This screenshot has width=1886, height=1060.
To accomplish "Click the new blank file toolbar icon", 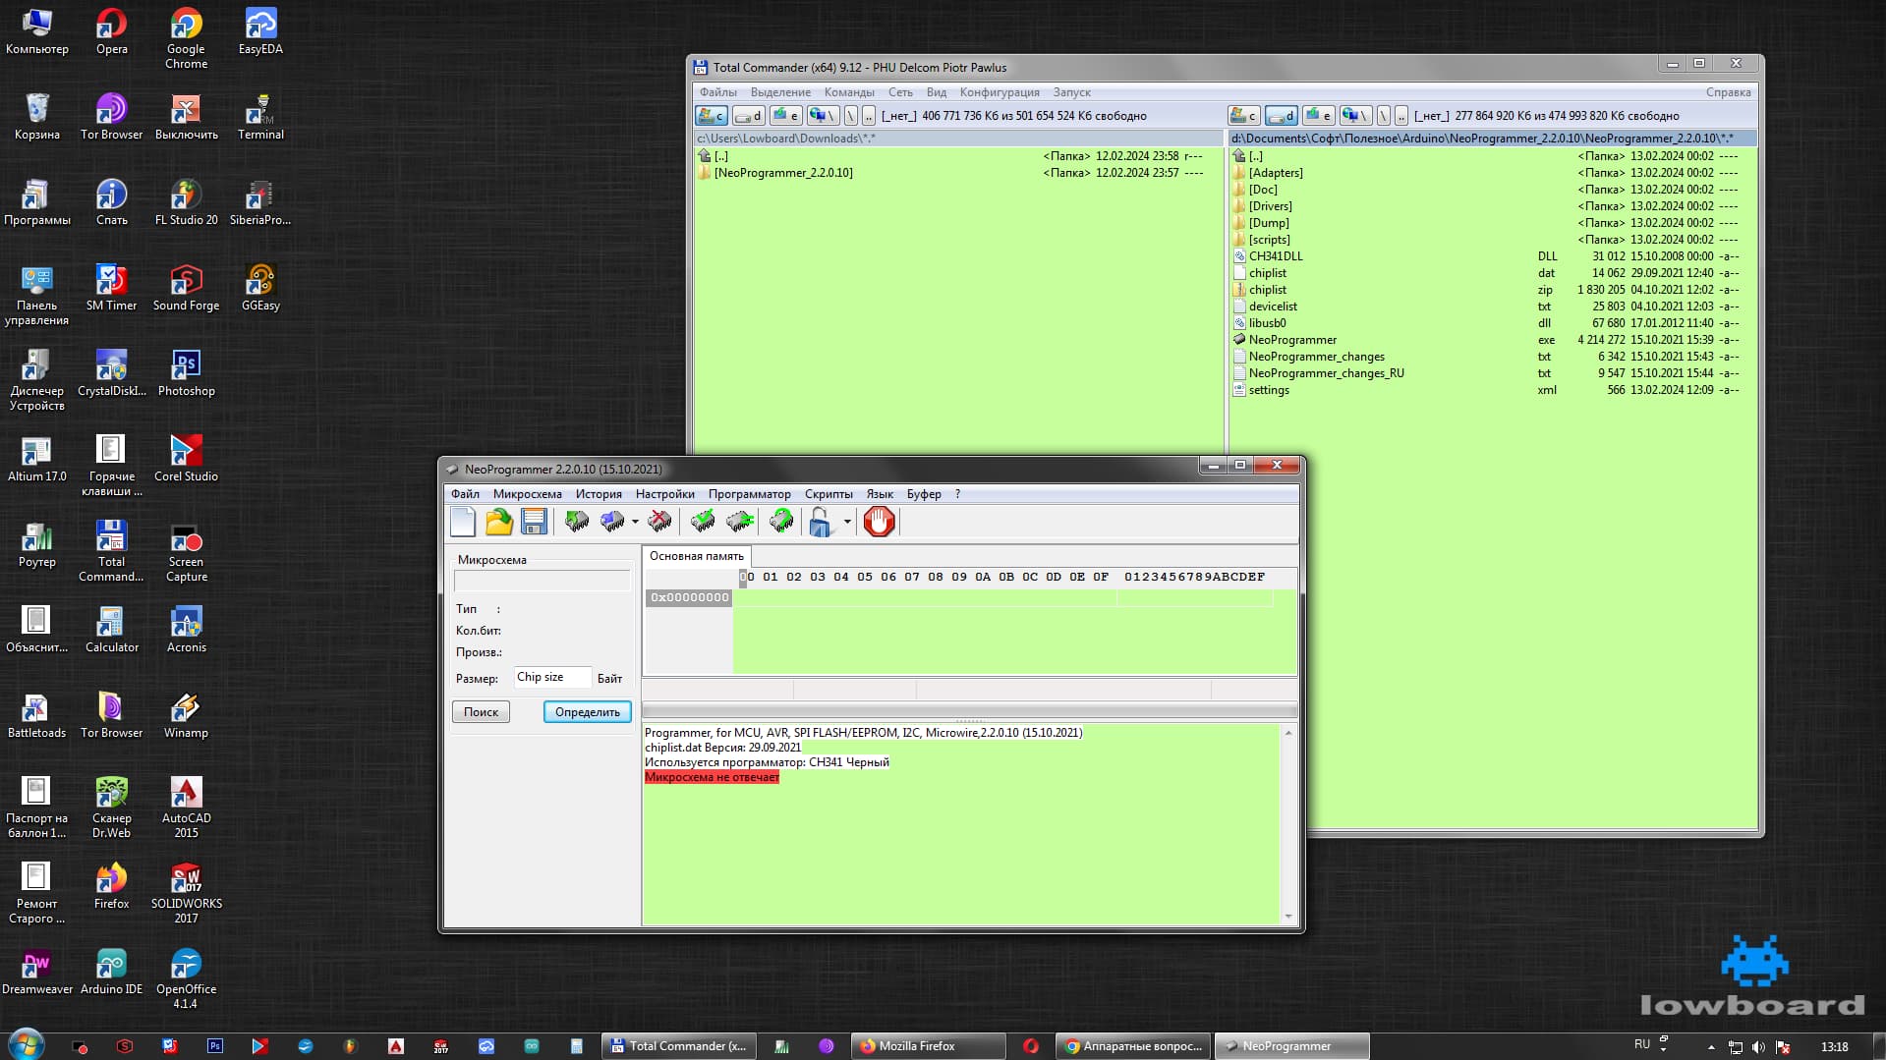I will (463, 522).
